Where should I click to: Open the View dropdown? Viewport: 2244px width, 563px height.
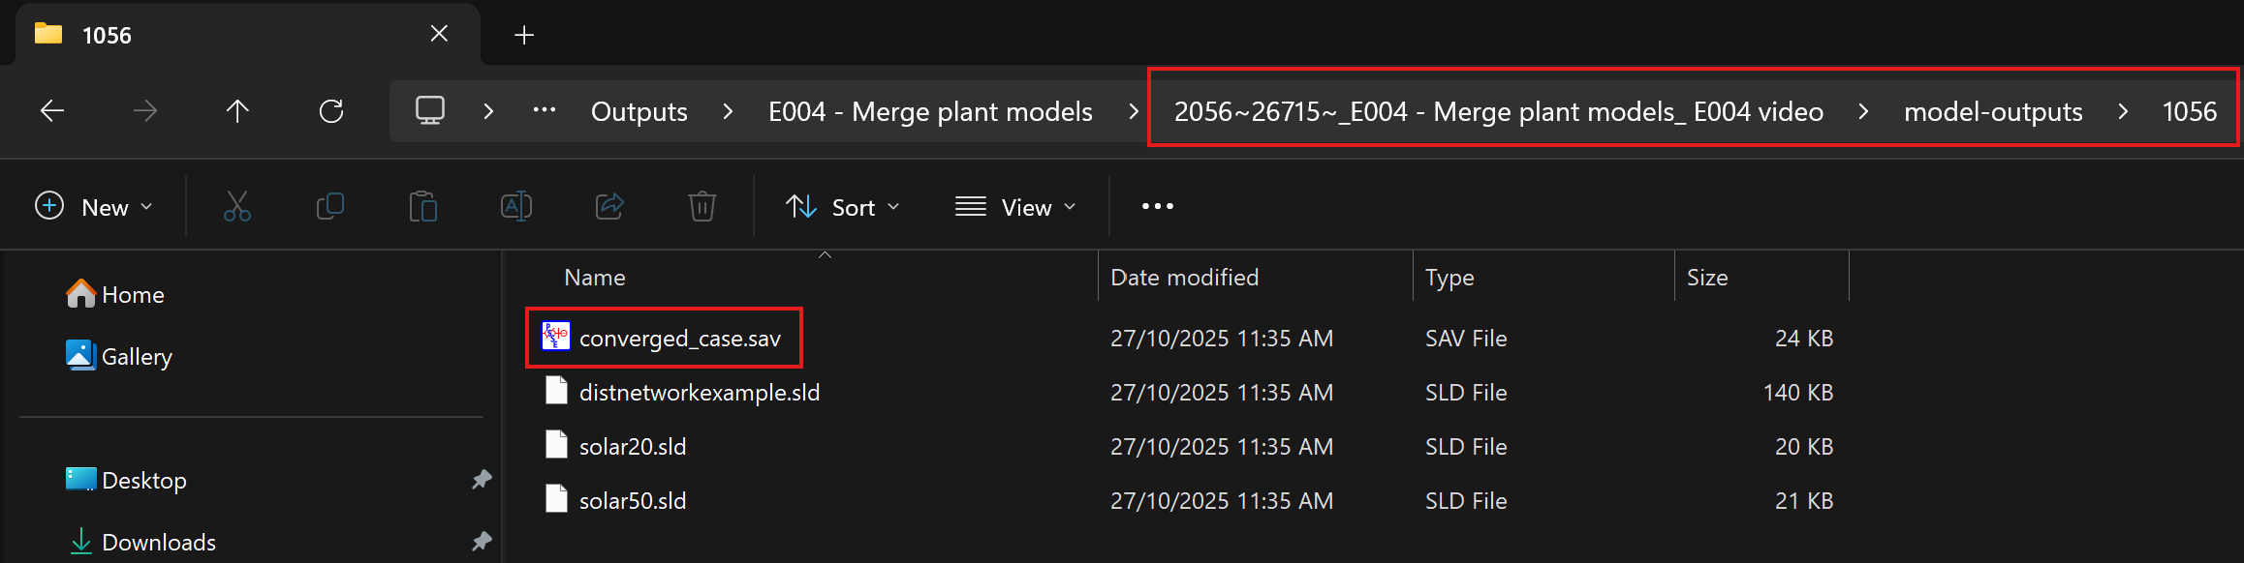pos(1014,206)
